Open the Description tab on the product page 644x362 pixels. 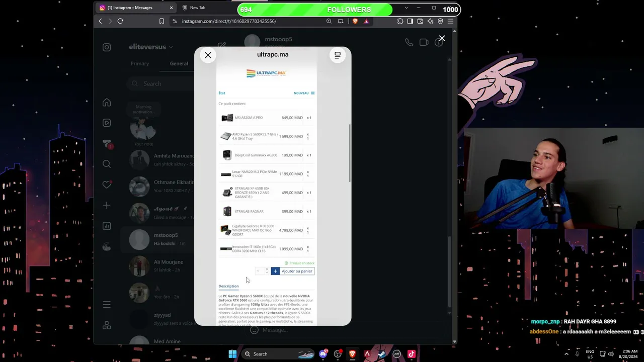click(x=228, y=286)
